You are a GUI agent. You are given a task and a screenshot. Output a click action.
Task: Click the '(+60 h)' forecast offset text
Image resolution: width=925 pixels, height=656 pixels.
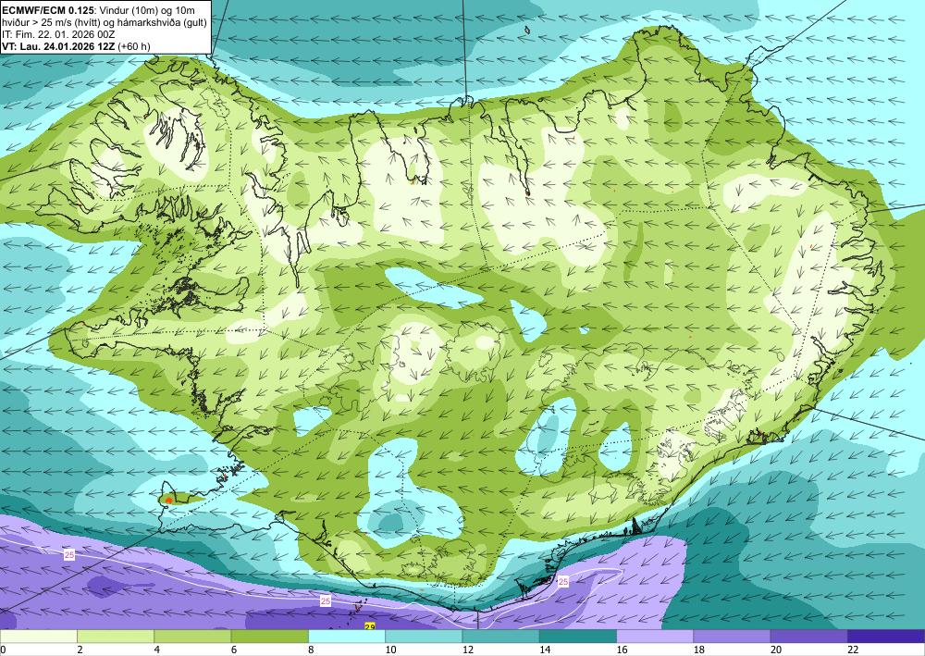coord(134,46)
